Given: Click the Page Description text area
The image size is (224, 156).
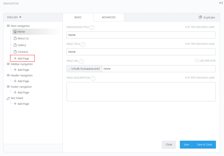Looking at the screenshot, I should [x=141, y=92].
